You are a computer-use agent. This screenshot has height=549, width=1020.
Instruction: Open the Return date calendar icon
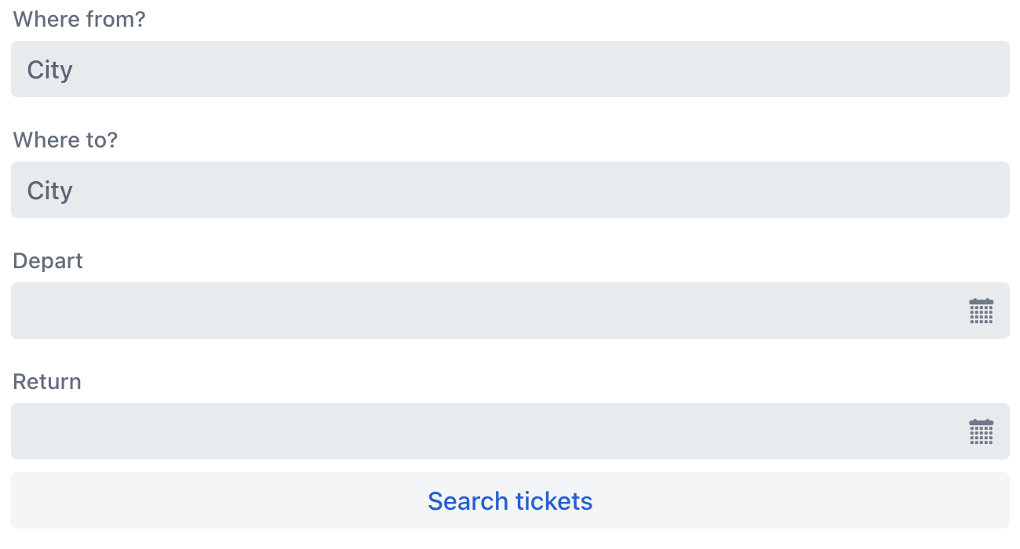click(x=981, y=431)
